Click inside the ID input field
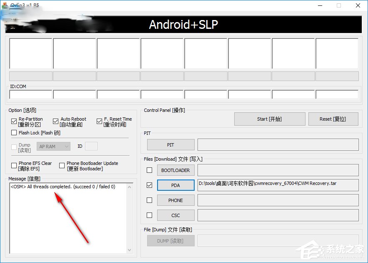Image resolution: width=368 pixels, height=263 pixels. 91,146
